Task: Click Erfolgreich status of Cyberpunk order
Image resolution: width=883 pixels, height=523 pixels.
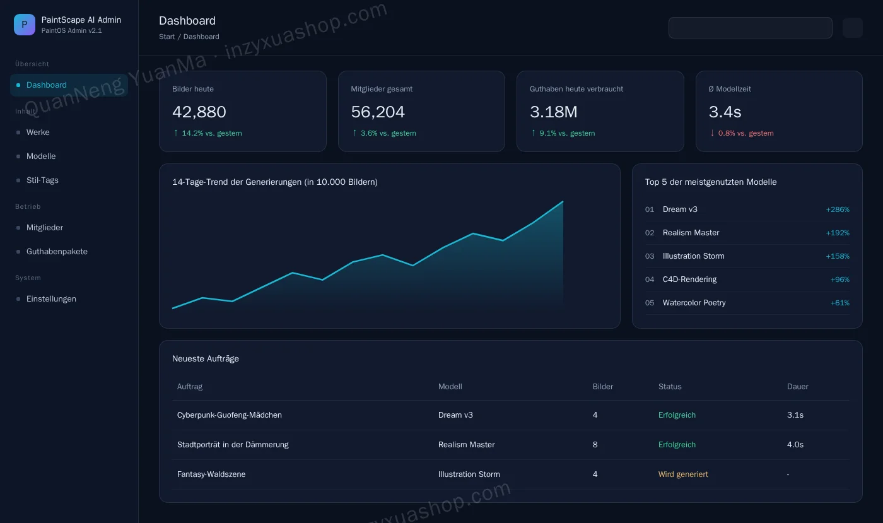Action: pyautogui.click(x=677, y=415)
